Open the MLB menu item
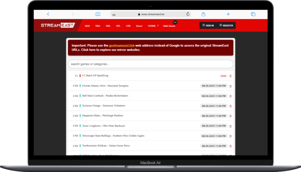301x172 pixels. [87, 26]
